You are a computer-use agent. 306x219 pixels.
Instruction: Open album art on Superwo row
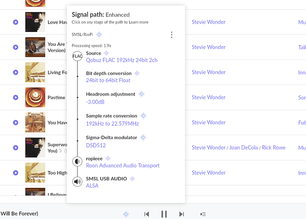click(x=35, y=147)
